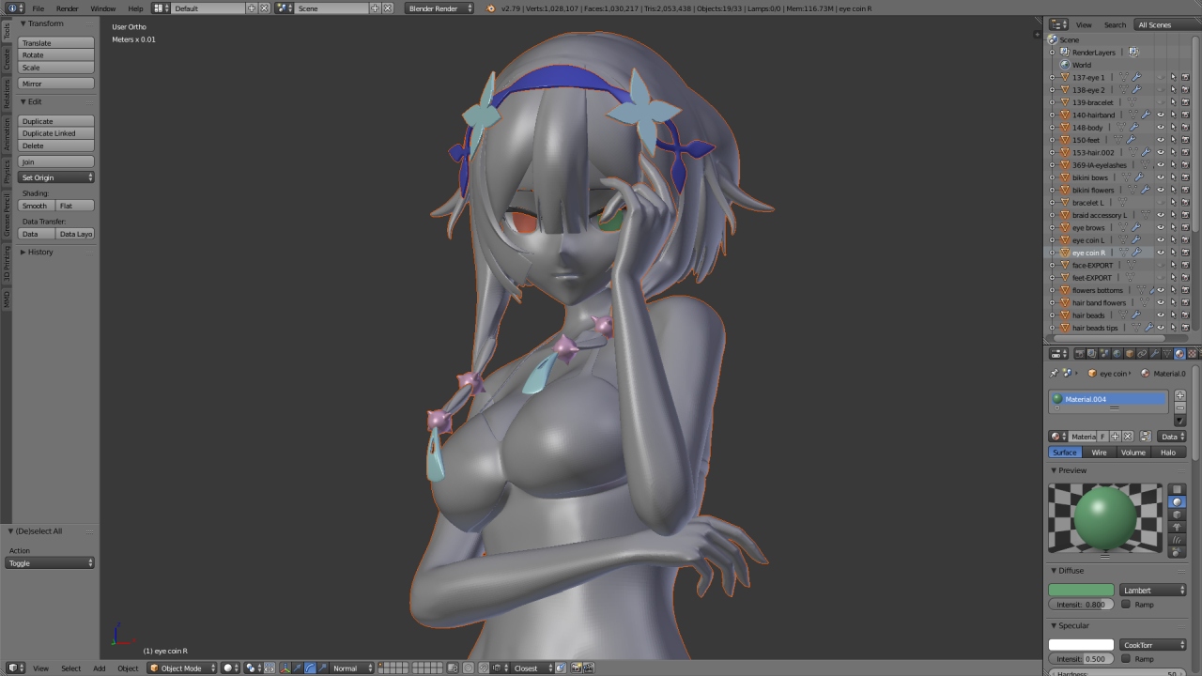
Task: Select the cube preview type
Action: tap(1177, 515)
